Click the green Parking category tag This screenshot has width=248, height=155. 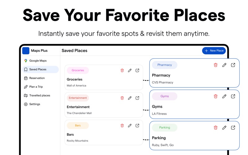[x=165, y=128]
